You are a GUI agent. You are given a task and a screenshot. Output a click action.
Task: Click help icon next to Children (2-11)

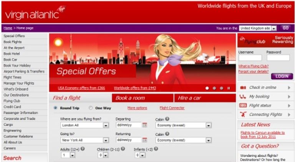coord(123,149)
